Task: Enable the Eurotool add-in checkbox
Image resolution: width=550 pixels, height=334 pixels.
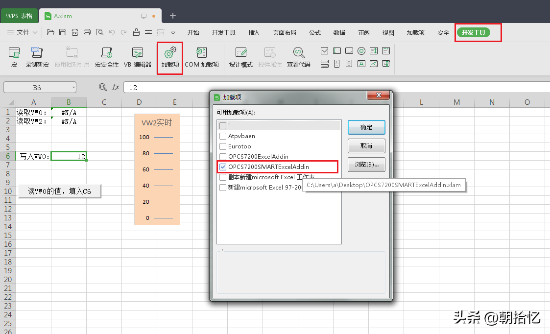Action: coord(223,146)
